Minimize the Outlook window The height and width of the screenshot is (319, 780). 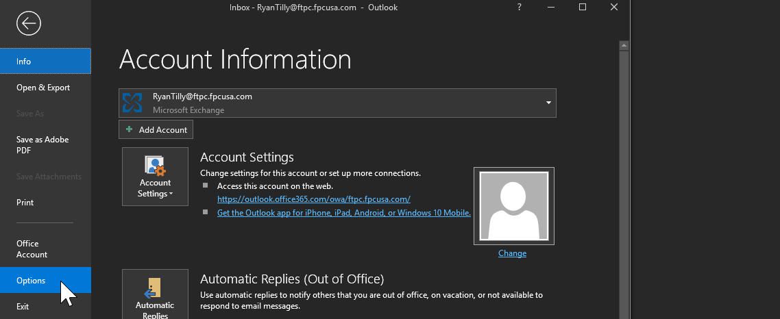[550, 8]
